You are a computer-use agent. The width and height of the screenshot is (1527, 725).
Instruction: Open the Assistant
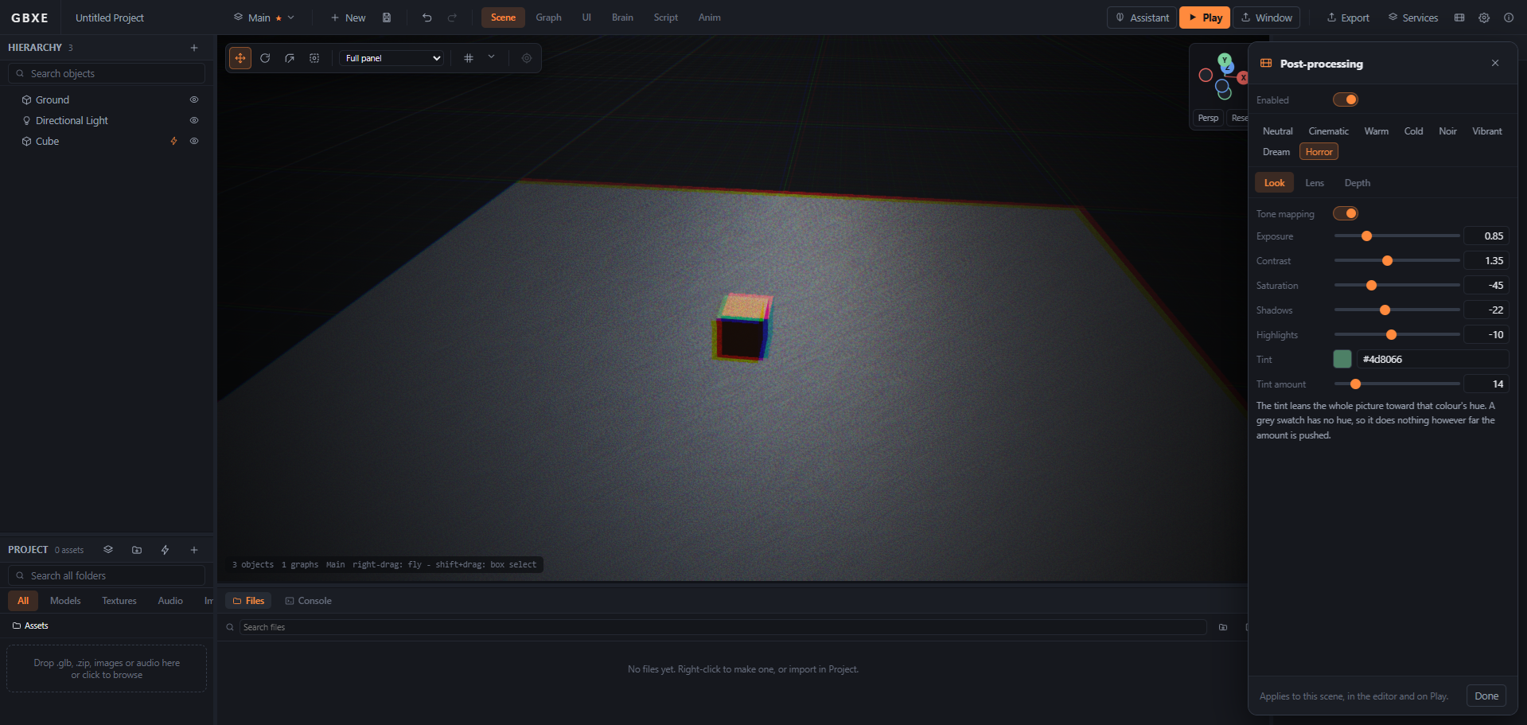tap(1142, 18)
